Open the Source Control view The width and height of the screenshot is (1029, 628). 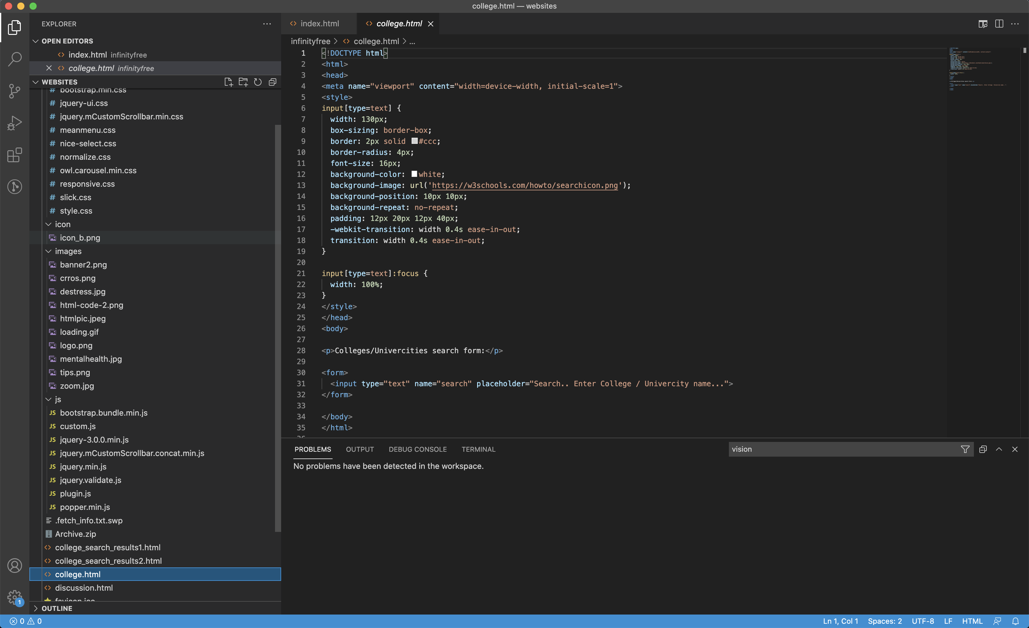point(15,91)
